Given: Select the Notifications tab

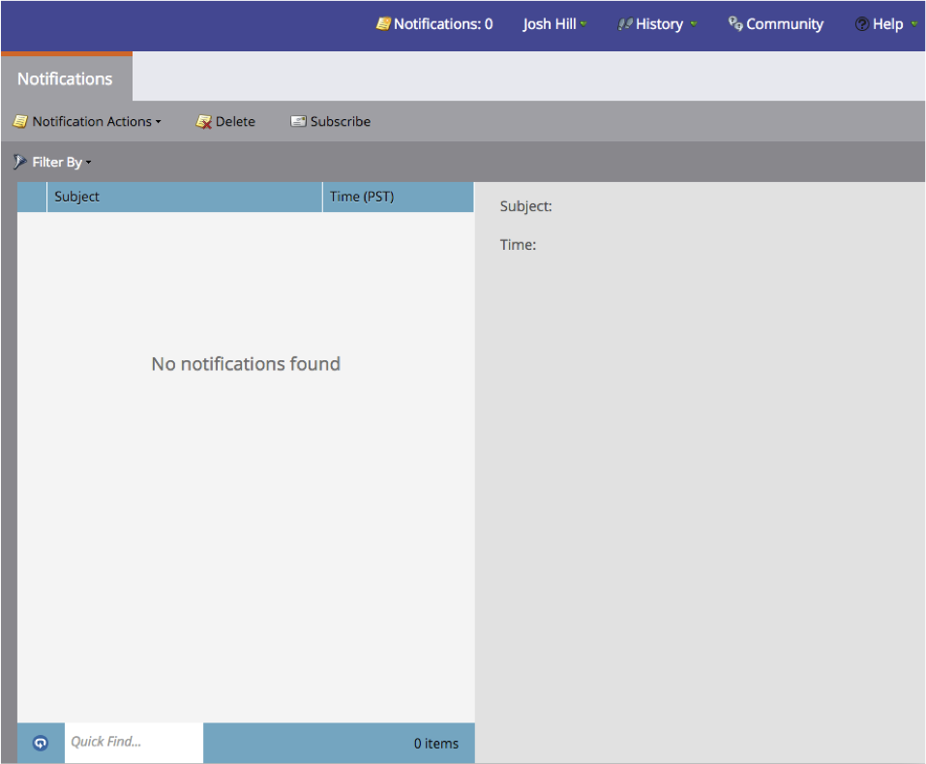Looking at the screenshot, I should [x=65, y=78].
